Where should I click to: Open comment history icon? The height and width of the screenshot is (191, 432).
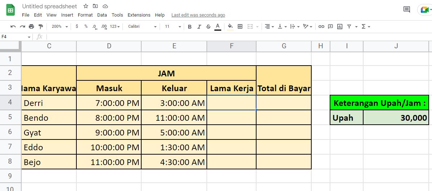[407, 9]
